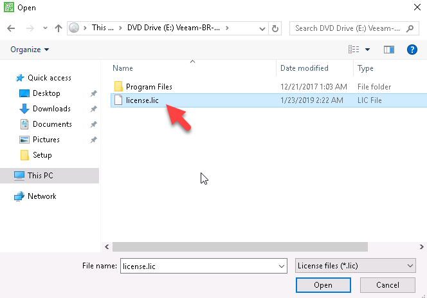Click the Up one level arrow

(x=58, y=28)
